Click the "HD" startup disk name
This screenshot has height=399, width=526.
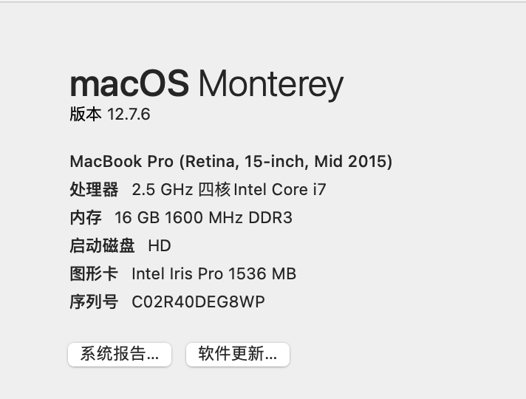point(160,246)
